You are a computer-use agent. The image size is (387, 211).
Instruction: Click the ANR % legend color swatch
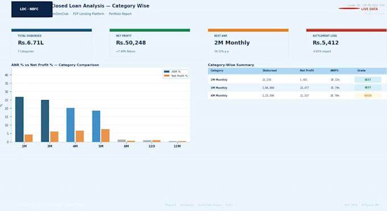(167, 72)
